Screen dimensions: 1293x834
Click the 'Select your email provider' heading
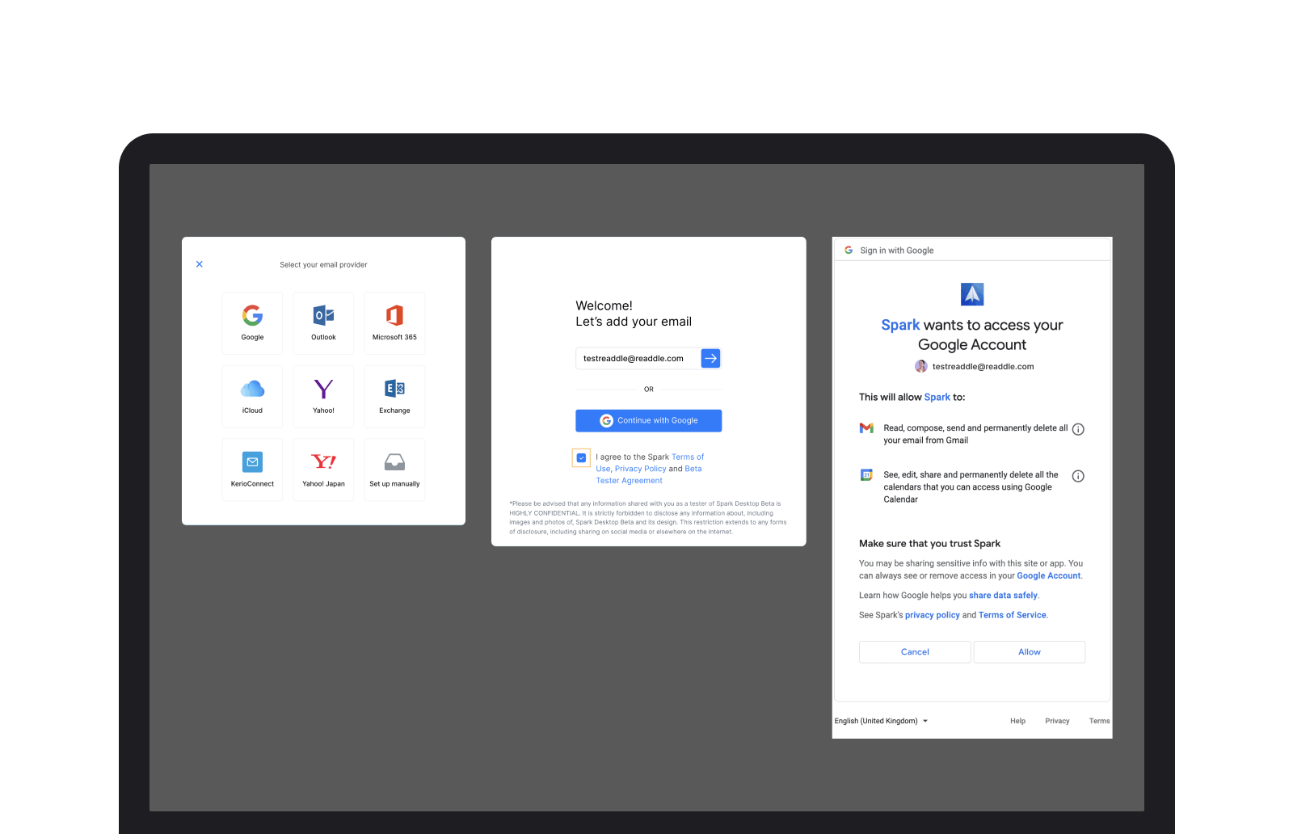pyautogui.click(x=323, y=265)
